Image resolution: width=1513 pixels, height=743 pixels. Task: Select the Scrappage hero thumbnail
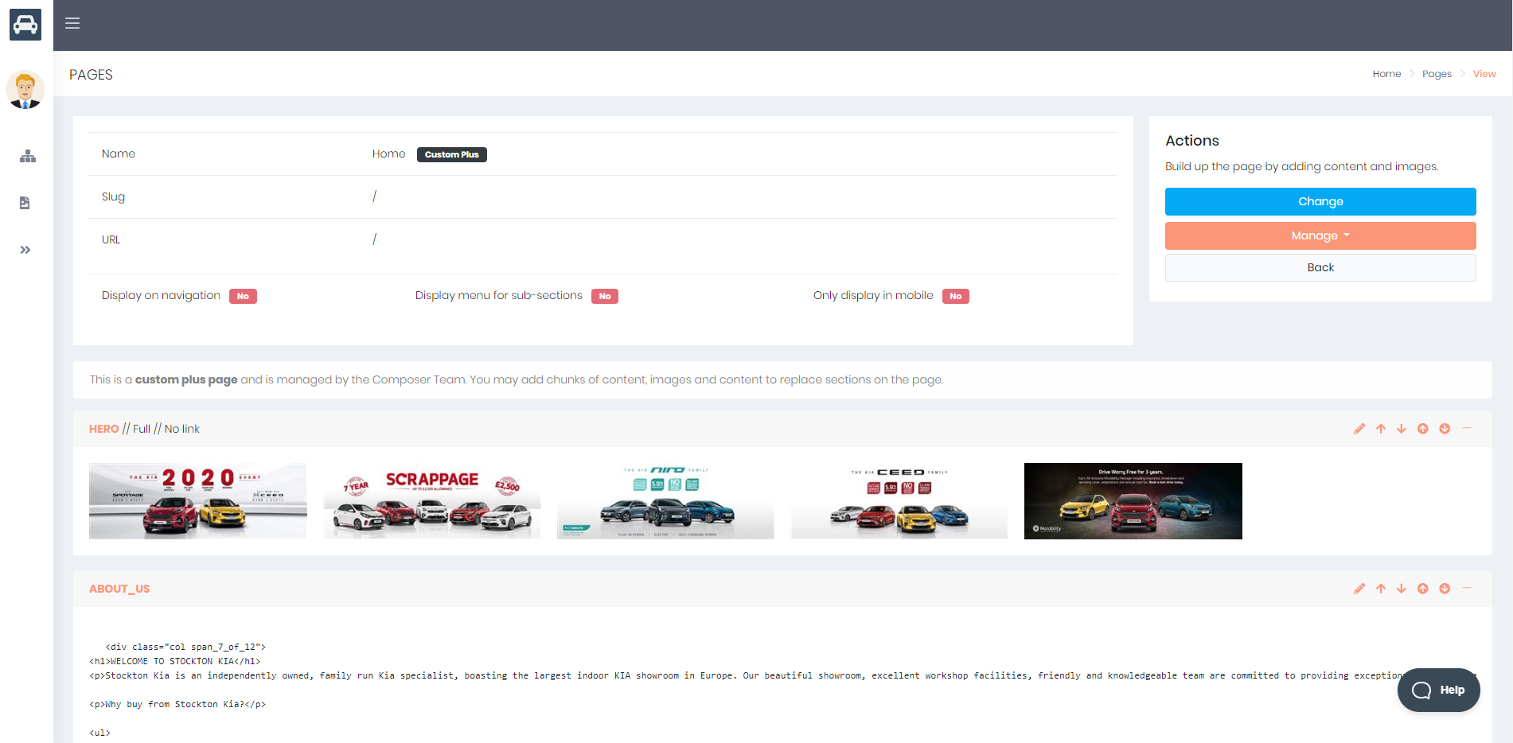click(x=432, y=501)
